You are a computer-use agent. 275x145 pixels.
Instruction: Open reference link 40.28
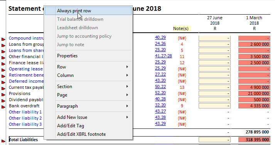160,99
